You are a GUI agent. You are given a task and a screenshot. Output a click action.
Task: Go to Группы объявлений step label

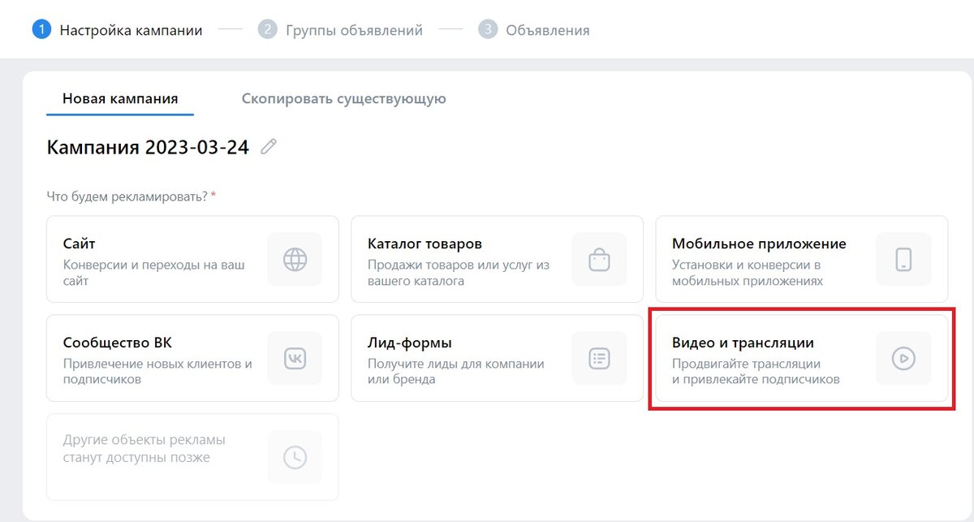tap(354, 31)
